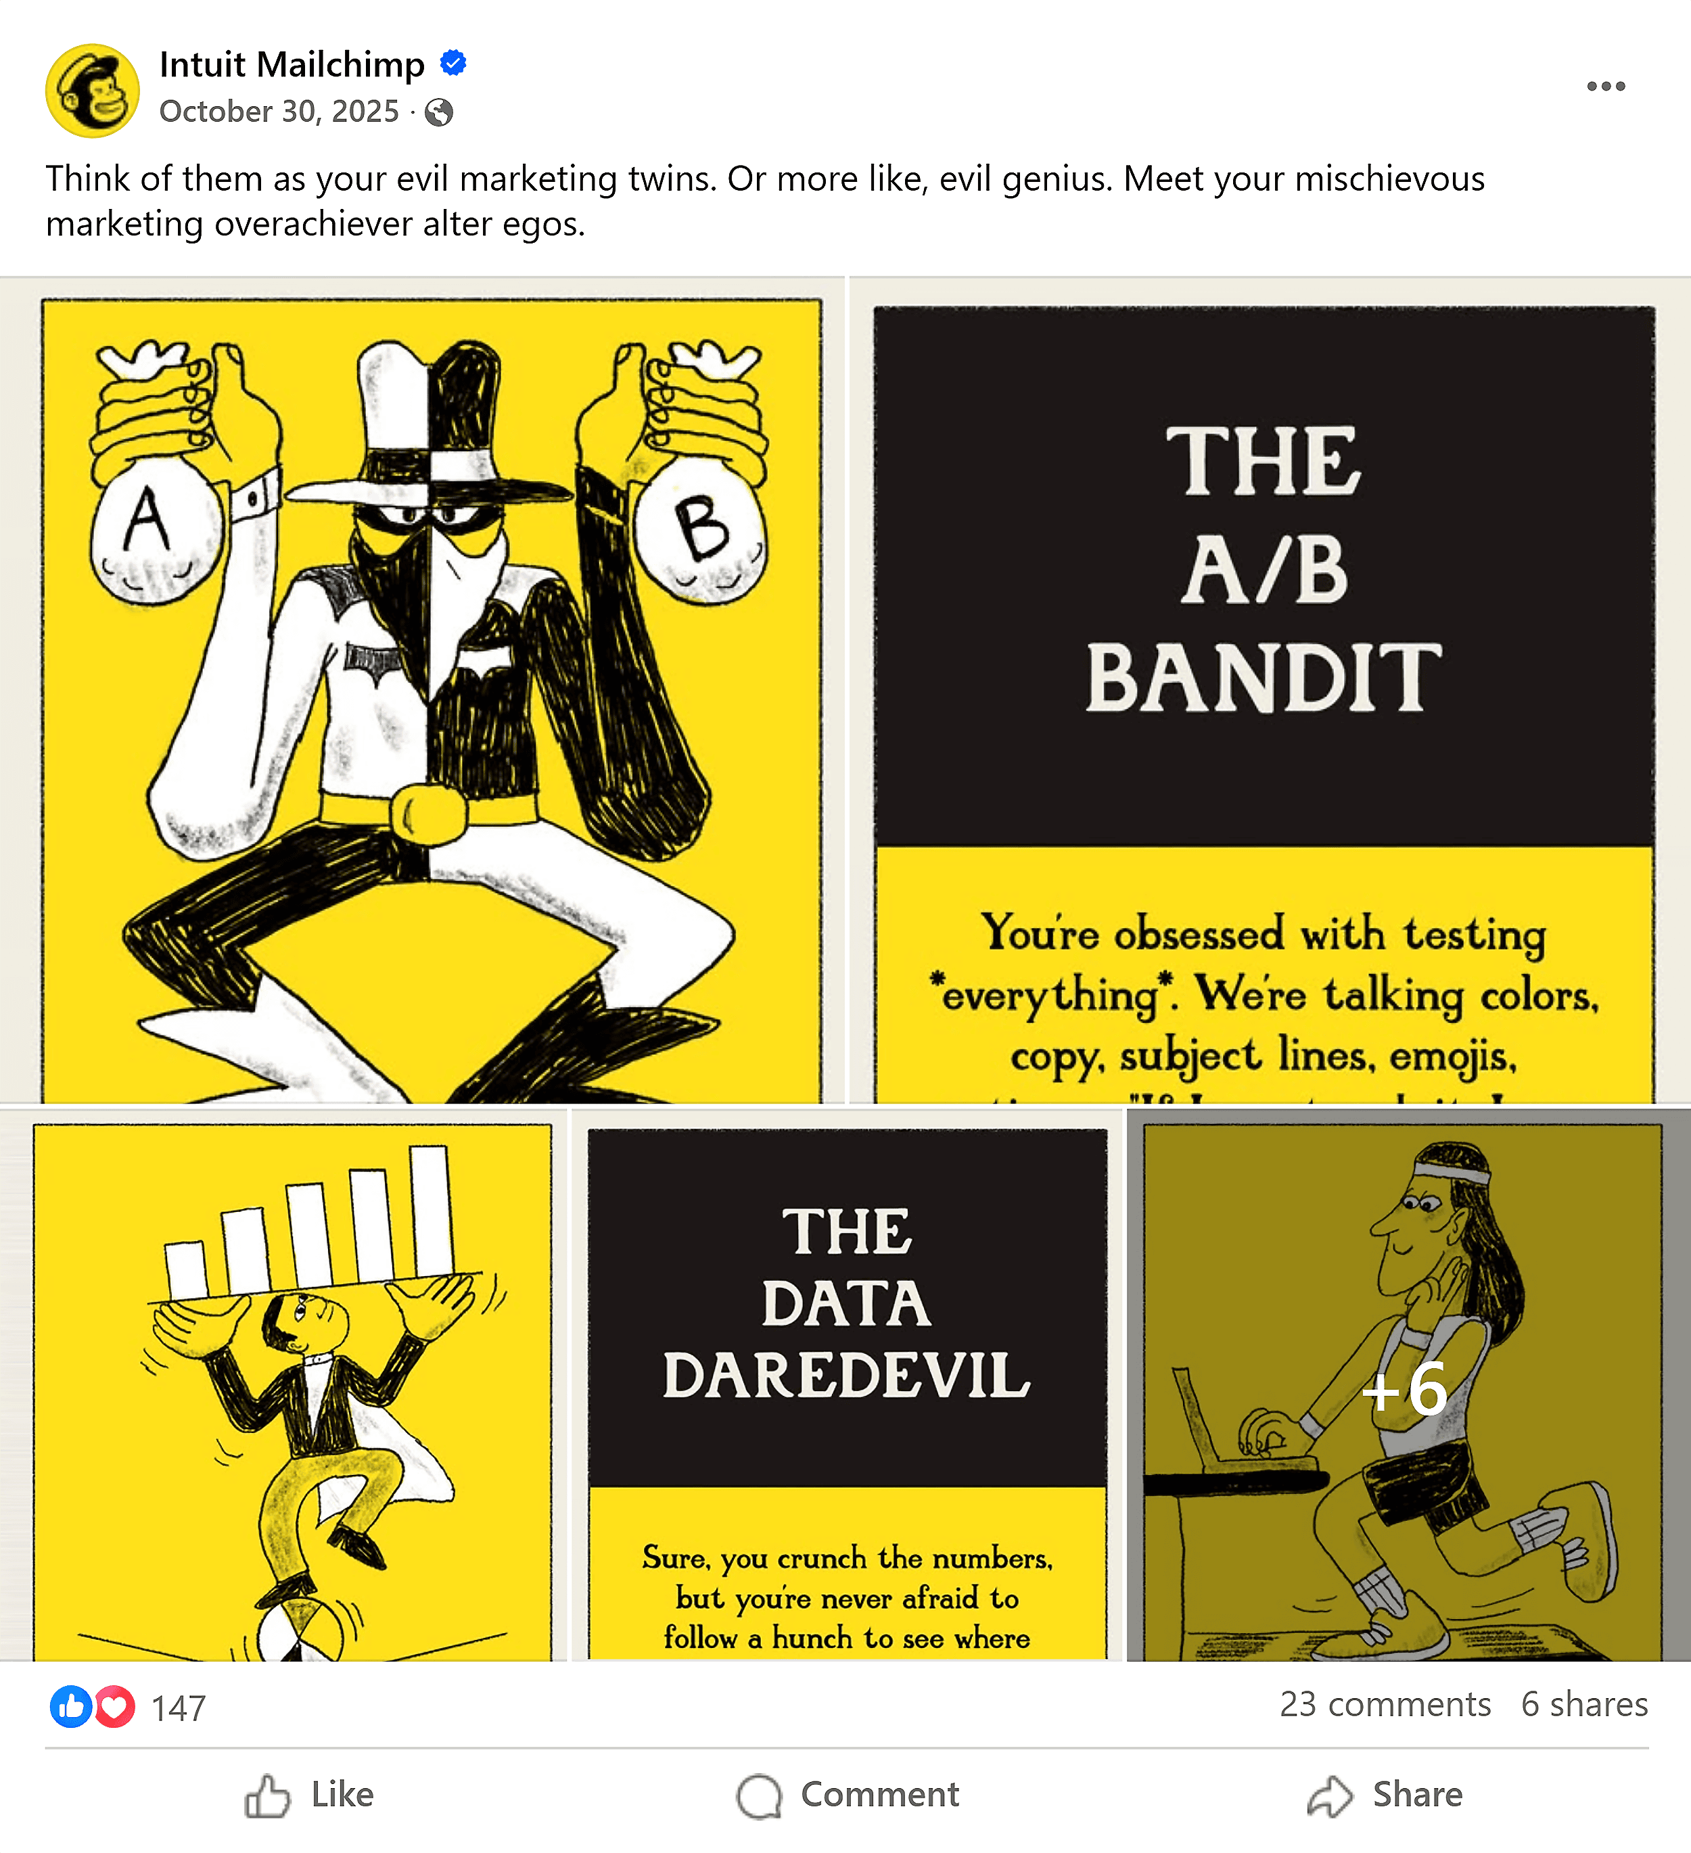Image resolution: width=1691 pixels, height=1853 pixels.
Task: Click the red heart reaction icon
Action: pos(114,1707)
